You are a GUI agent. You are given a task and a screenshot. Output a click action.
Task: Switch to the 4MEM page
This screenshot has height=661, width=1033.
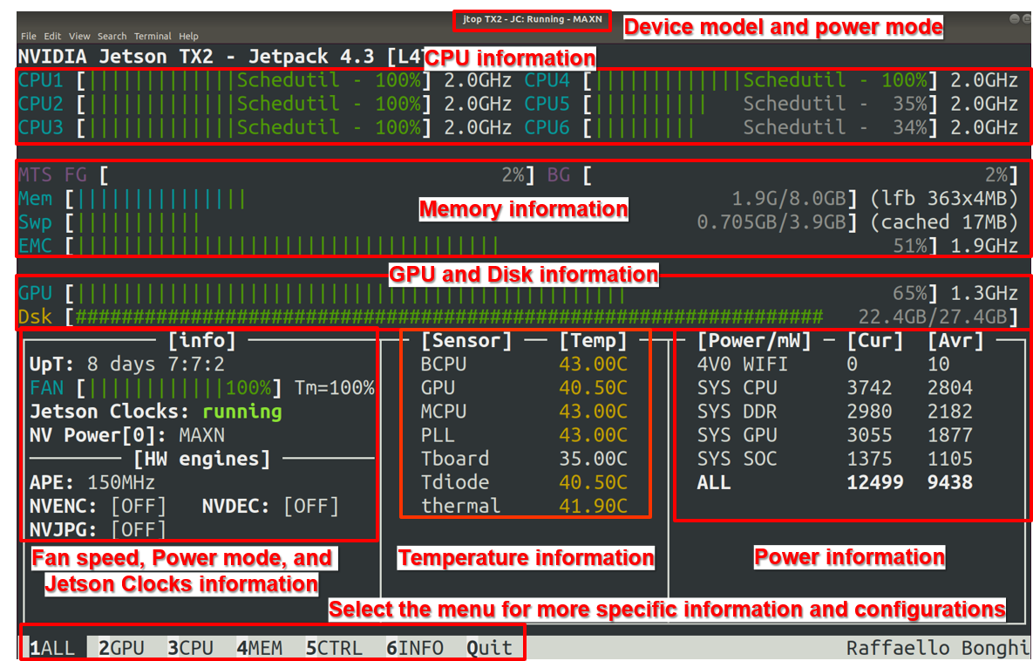(259, 648)
